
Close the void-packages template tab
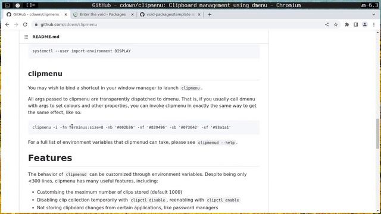[199, 14]
